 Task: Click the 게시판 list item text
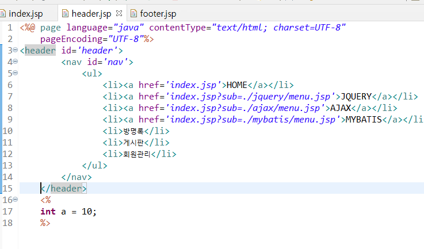pos(133,143)
